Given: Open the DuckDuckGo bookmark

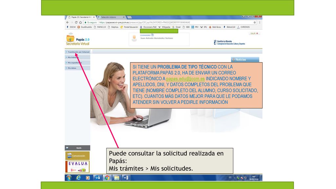Looking at the screenshot, I should (x=85, y=27).
